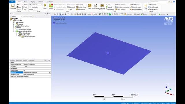
Task: Click Reset Layout button
Action: [153, 10]
